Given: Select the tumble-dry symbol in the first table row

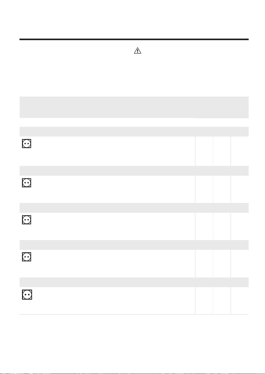Looking at the screenshot, I should coord(27,144).
